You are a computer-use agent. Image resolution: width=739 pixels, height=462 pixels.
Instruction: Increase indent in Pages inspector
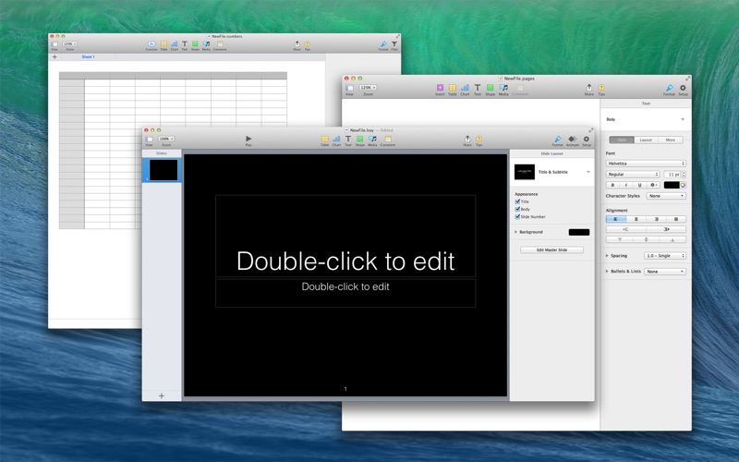[x=666, y=229]
